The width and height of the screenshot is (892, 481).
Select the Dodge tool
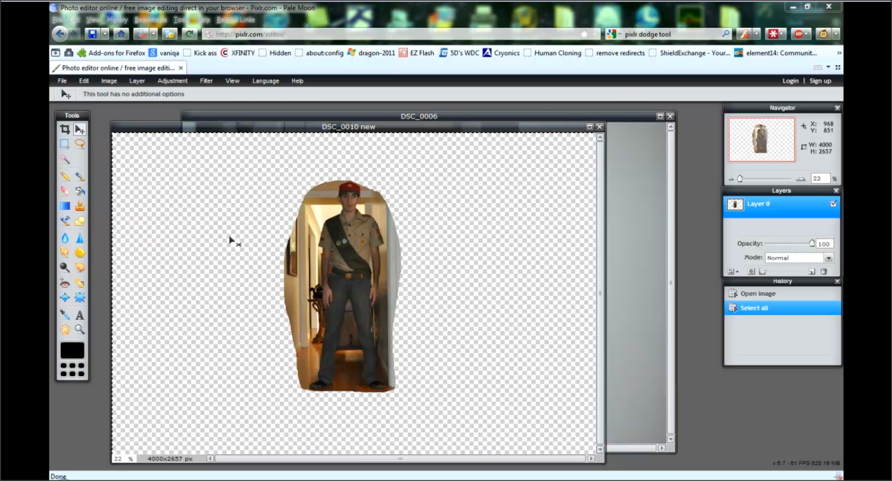tap(64, 267)
